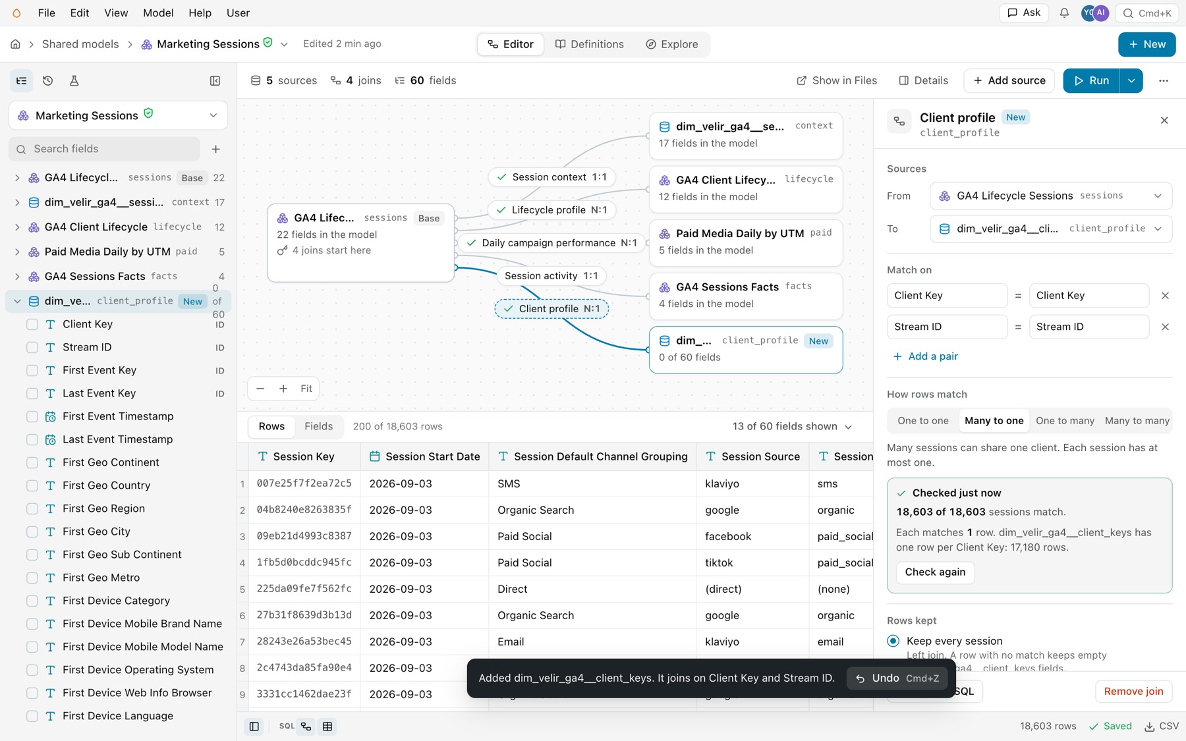Expand the GA4 Client Lifecycle source

17,227
